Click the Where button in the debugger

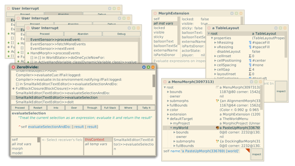pos(128,108)
